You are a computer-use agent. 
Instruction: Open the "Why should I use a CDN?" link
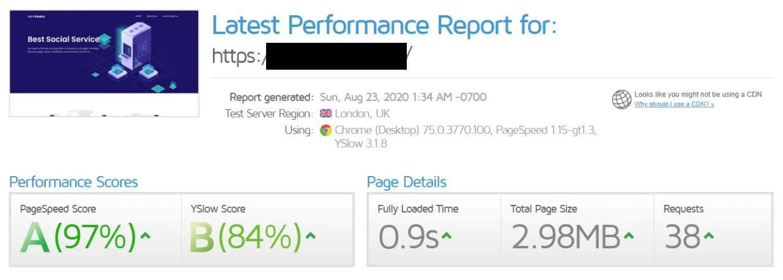(674, 105)
